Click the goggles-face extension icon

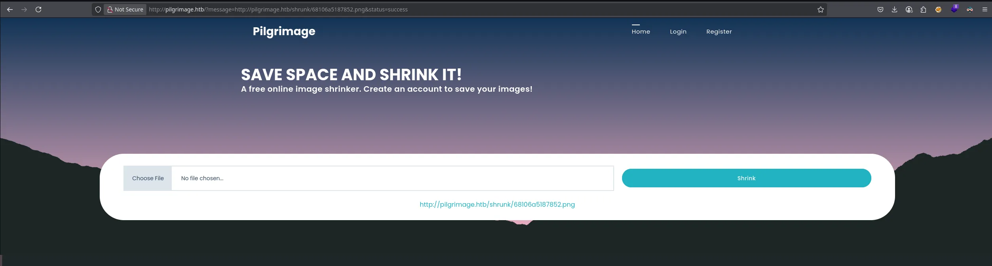969,9
